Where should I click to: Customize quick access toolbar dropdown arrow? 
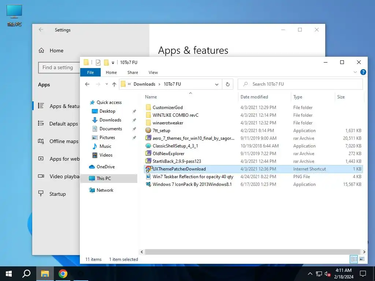pos(113,63)
